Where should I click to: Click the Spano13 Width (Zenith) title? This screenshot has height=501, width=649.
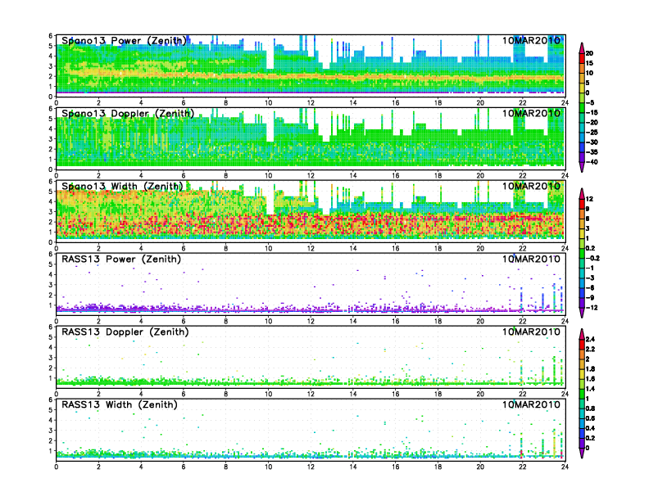[x=122, y=186]
